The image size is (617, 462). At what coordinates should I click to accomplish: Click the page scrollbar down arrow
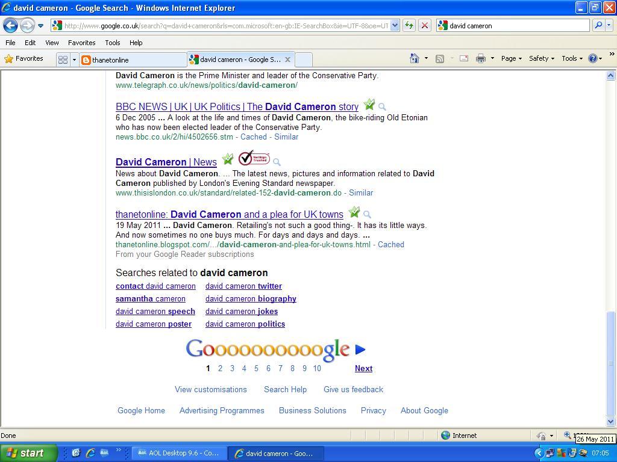611,422
